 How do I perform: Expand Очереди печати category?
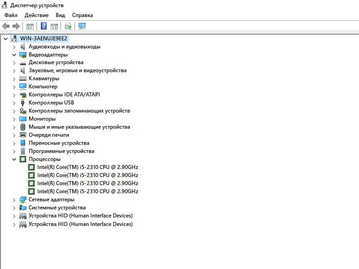(x=14, y=135)
